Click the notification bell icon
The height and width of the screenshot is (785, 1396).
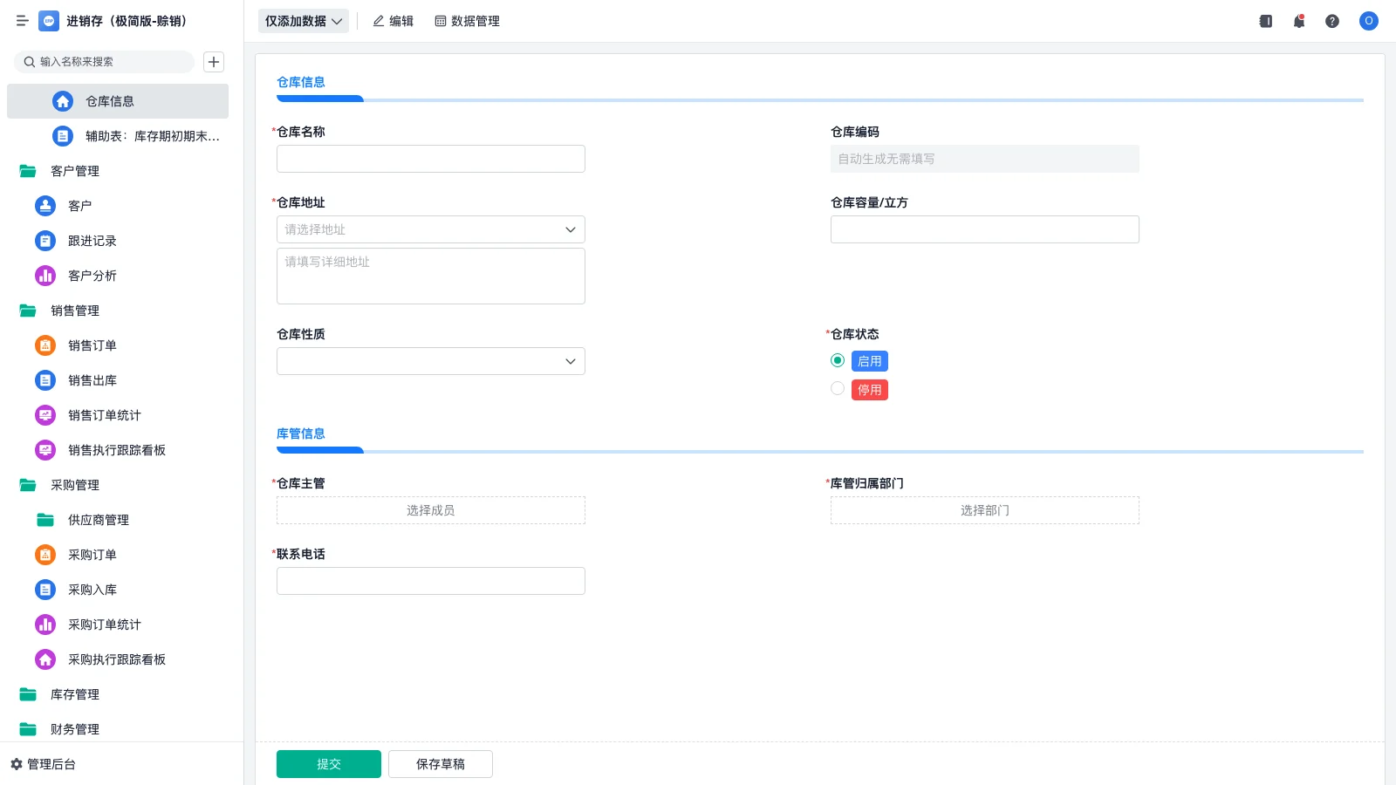pos(1298,21)
